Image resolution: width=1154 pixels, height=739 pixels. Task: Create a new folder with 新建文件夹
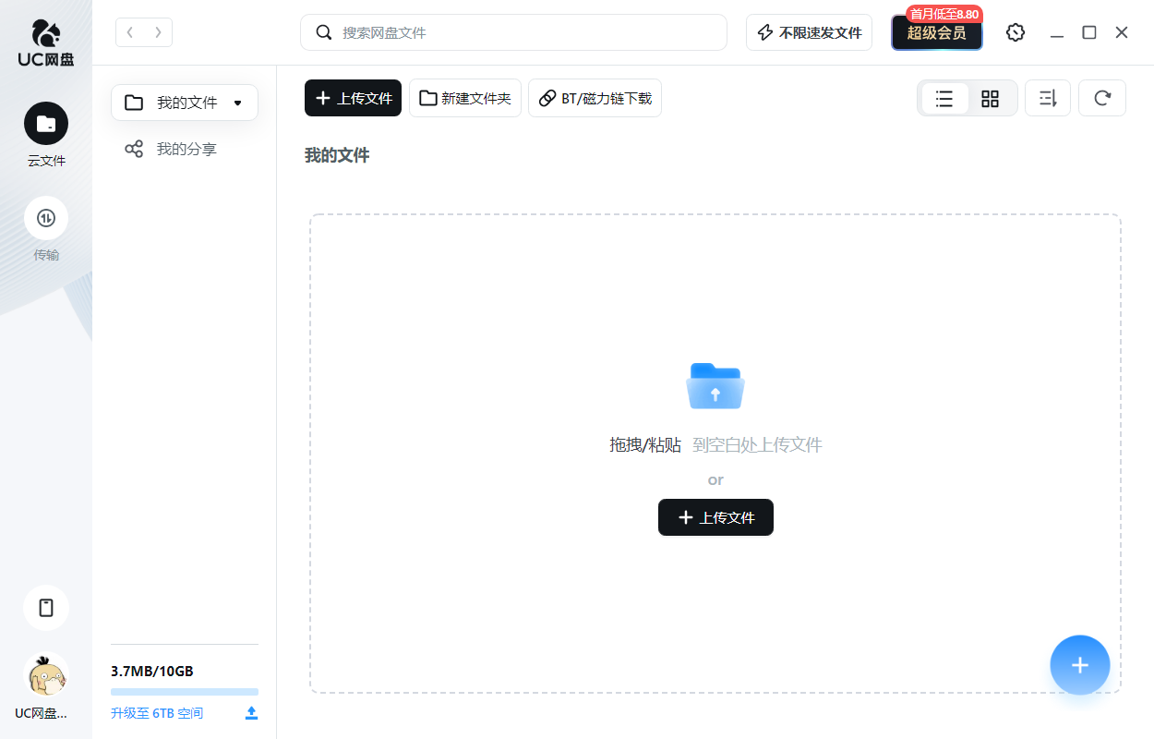465,98
